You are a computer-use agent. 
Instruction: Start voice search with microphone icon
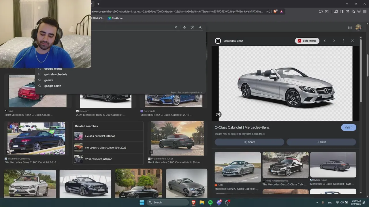(184, 27)
